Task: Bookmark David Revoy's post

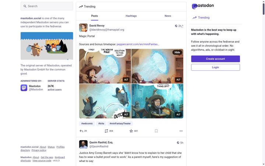Action: tap(156, 131)
